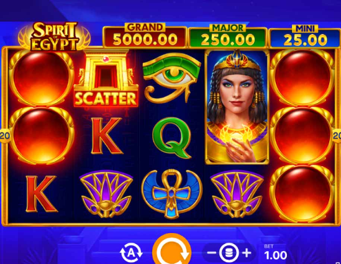This screenshot has height=264, width=341.
Task: Open bet selection via the coin stack icon
Action: (229, 253)
